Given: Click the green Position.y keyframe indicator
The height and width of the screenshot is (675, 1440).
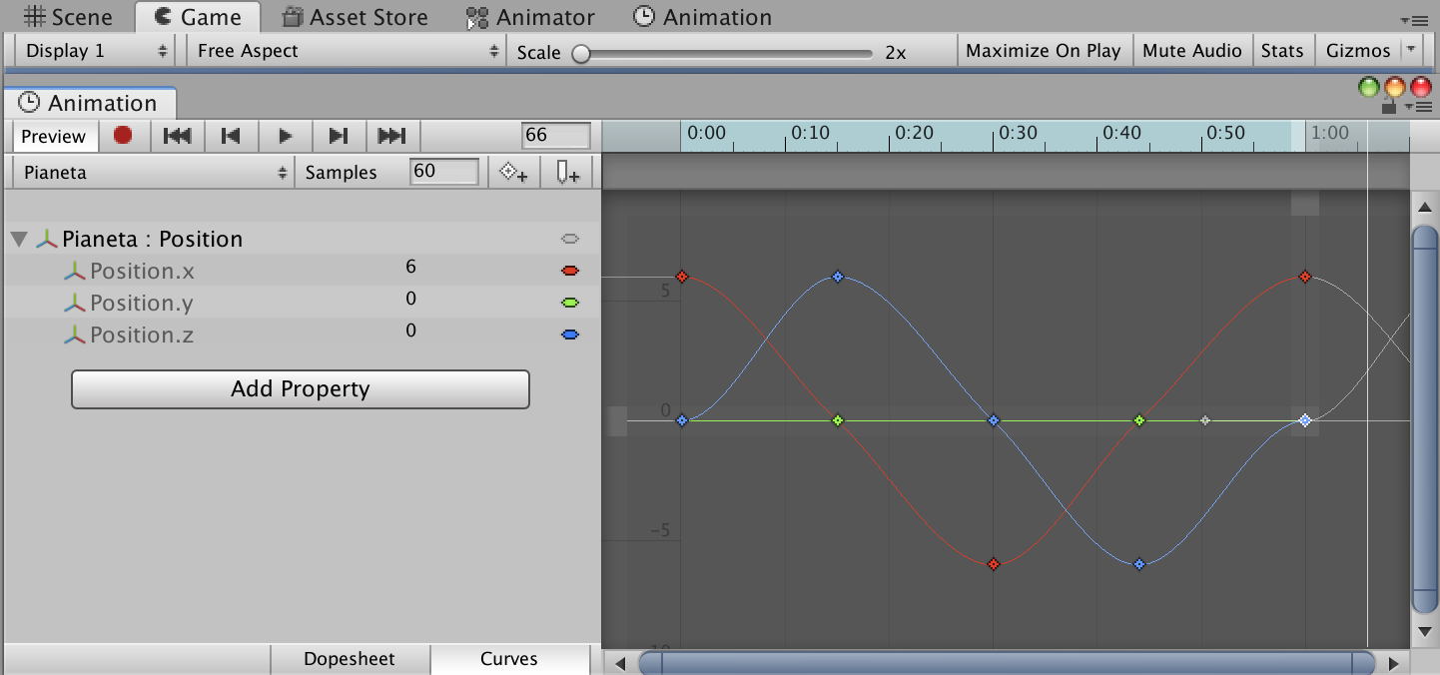Looking at the screenshot, I should pyautogui.click(x=570, y=303).
